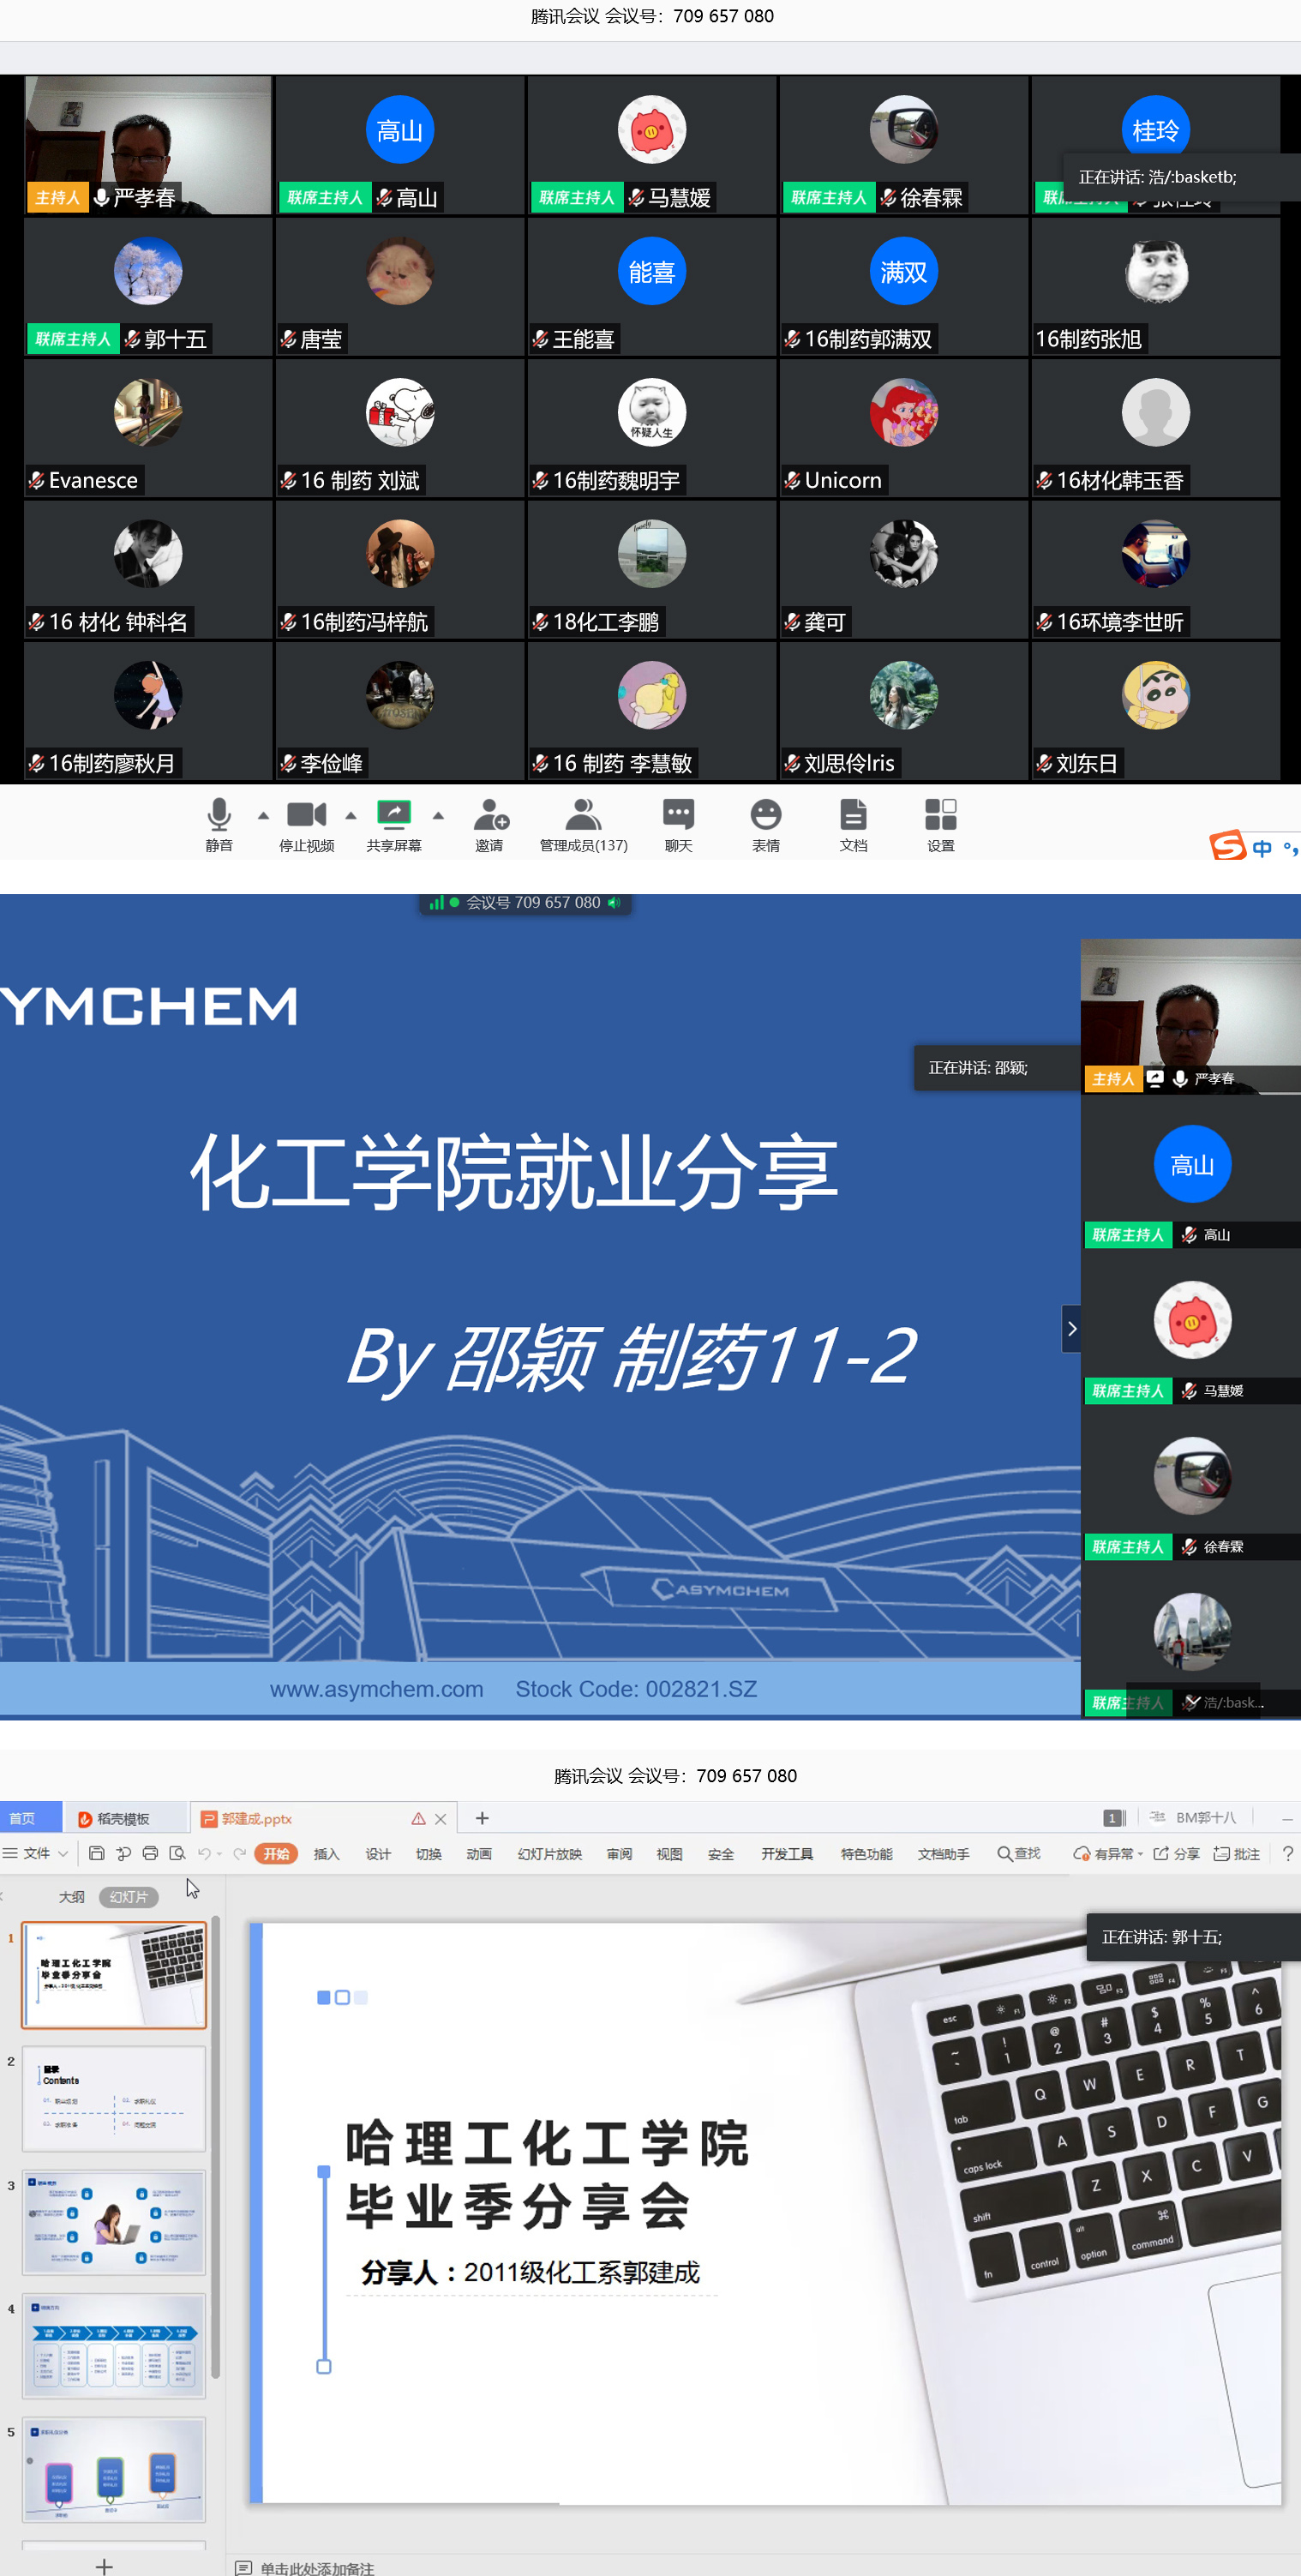Click the 表情 emoji icon
This screenshot has height=2576, width=1301.
[x=765, y=816]
